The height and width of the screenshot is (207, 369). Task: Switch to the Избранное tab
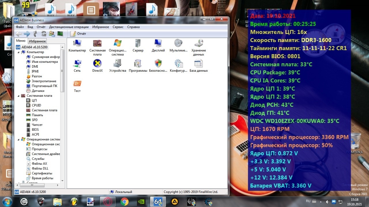37,41
